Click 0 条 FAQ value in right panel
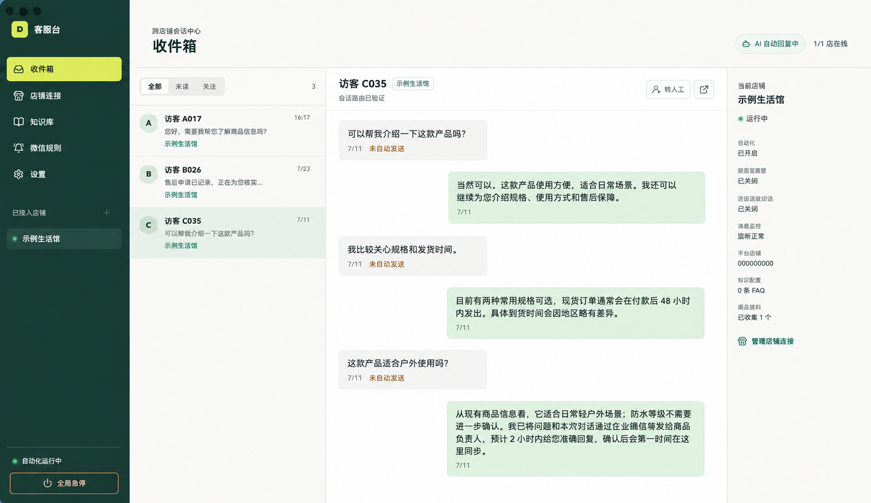The image size is (871, 503). pyautogui.click(x=751, y=291)
